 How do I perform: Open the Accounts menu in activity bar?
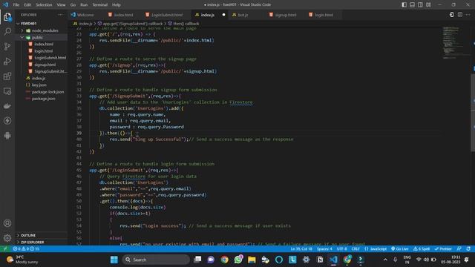7,223
